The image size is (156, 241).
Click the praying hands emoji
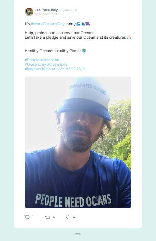point(129,37)
